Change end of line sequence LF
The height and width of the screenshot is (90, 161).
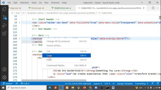coord(113,83)
